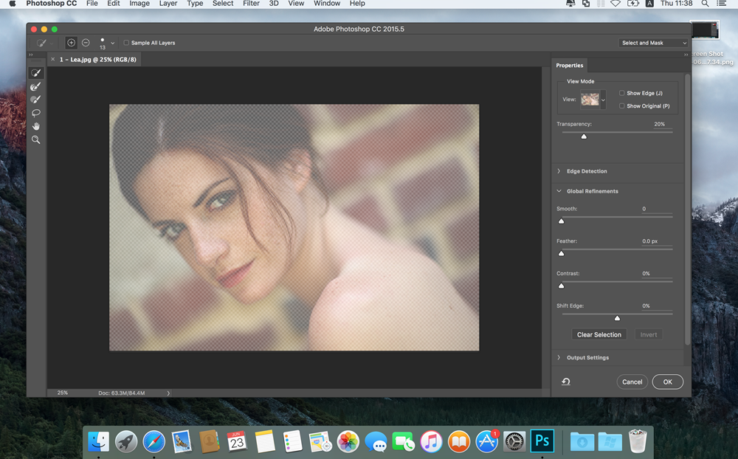Open Launchpad from the dock

pos(126,441)
